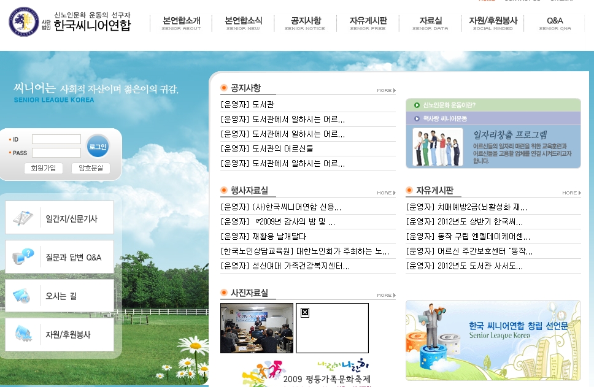This screenshot has height=387, width=594.
Task: Open post '『2009년 감사의 밤 및 ...'
Action: [278, 222]
